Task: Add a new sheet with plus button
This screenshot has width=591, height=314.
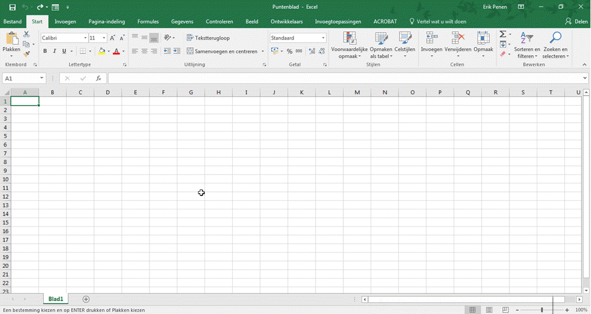Action: pos(86,299)
